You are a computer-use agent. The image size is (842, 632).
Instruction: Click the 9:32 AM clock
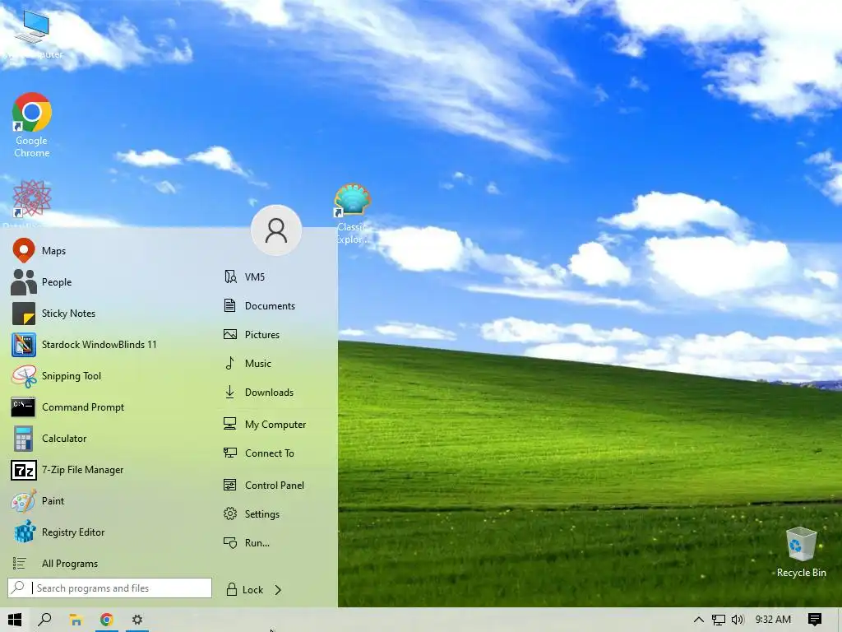(773, 620)
